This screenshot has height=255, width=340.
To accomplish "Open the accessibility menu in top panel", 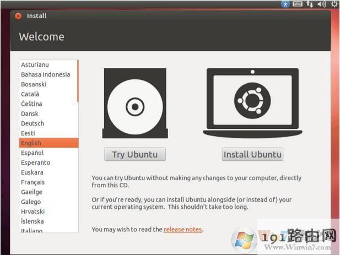I will click(285, 4).
